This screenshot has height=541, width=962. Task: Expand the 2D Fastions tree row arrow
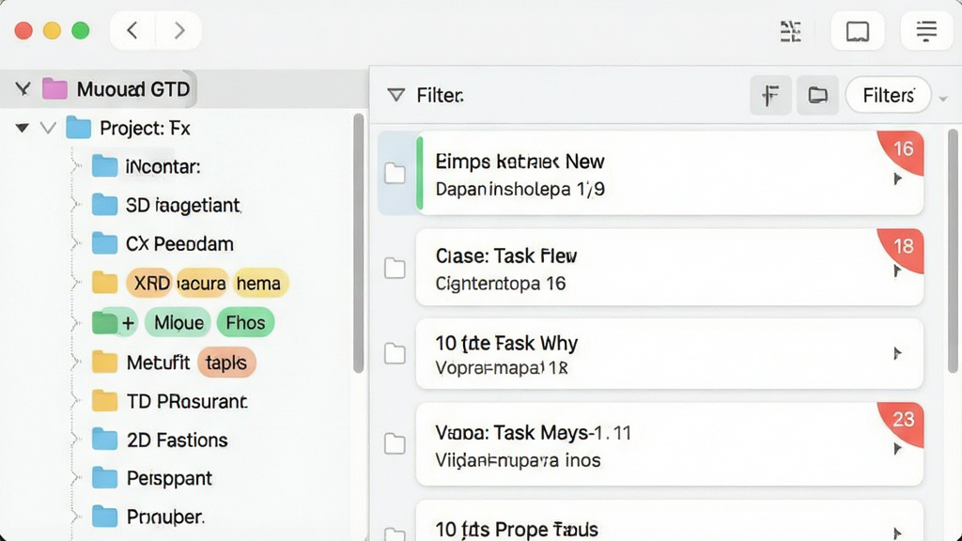click(x=75, y=440)
